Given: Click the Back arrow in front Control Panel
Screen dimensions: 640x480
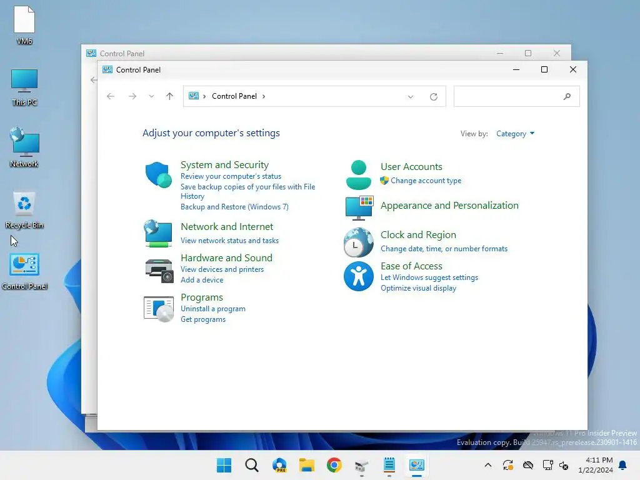Looking at the screenshot, I should [111, 96].
